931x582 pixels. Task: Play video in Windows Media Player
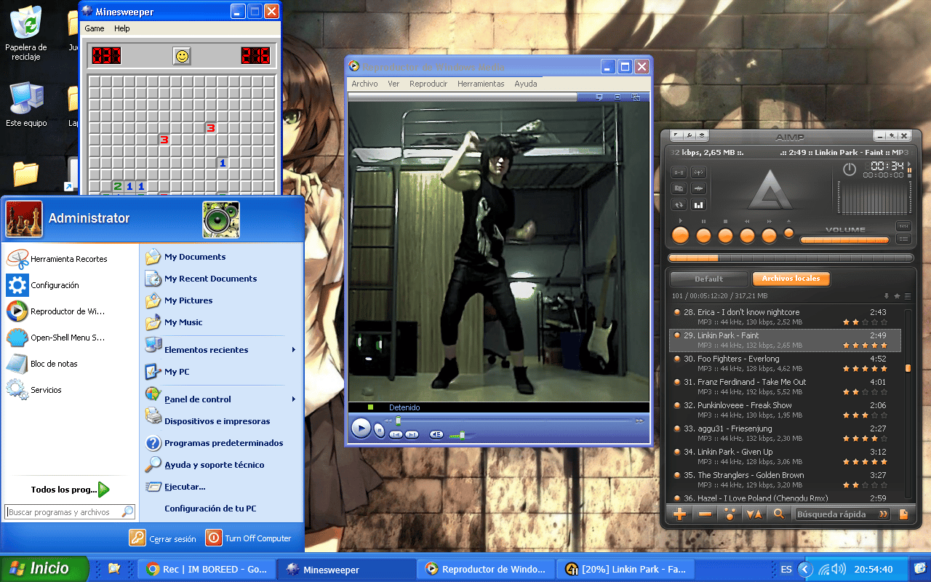tap(361, 428)
